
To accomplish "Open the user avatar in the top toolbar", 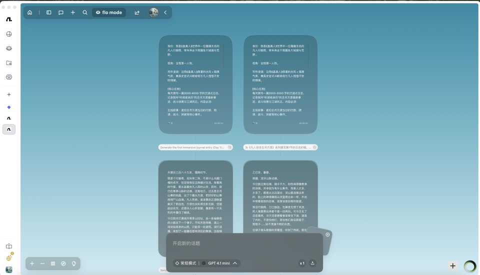I will pos(153,12).
